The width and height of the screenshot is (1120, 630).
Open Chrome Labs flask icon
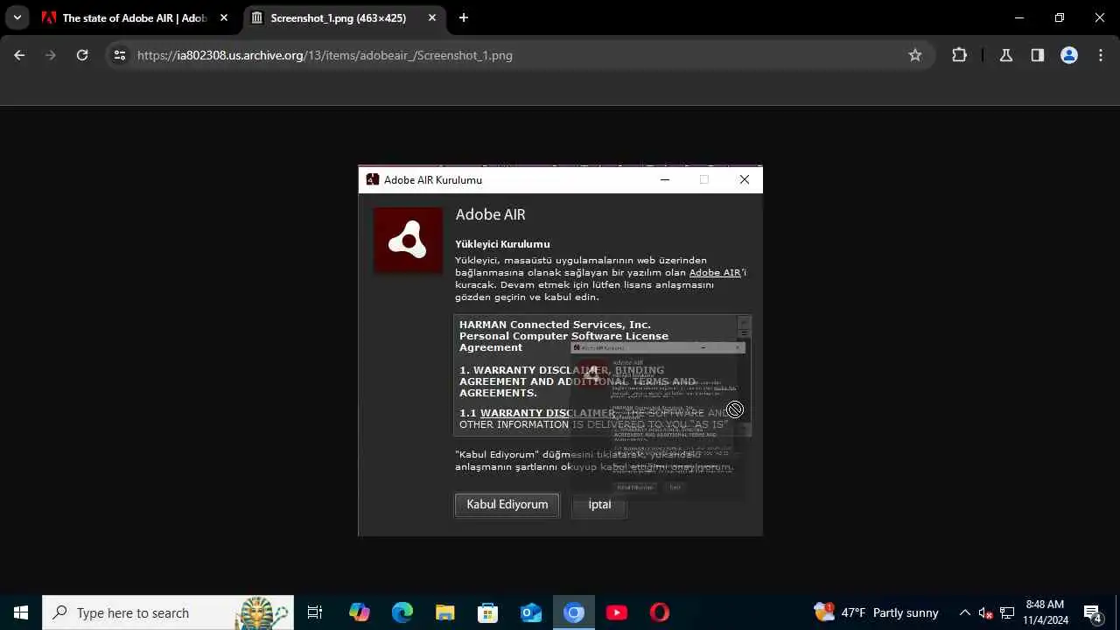[1006, 55]
